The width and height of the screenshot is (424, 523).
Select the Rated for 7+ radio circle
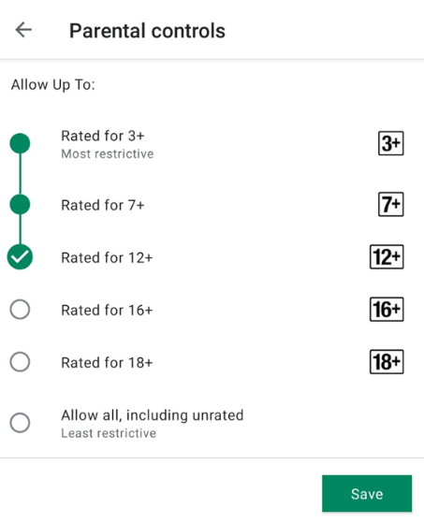[20, 205]
